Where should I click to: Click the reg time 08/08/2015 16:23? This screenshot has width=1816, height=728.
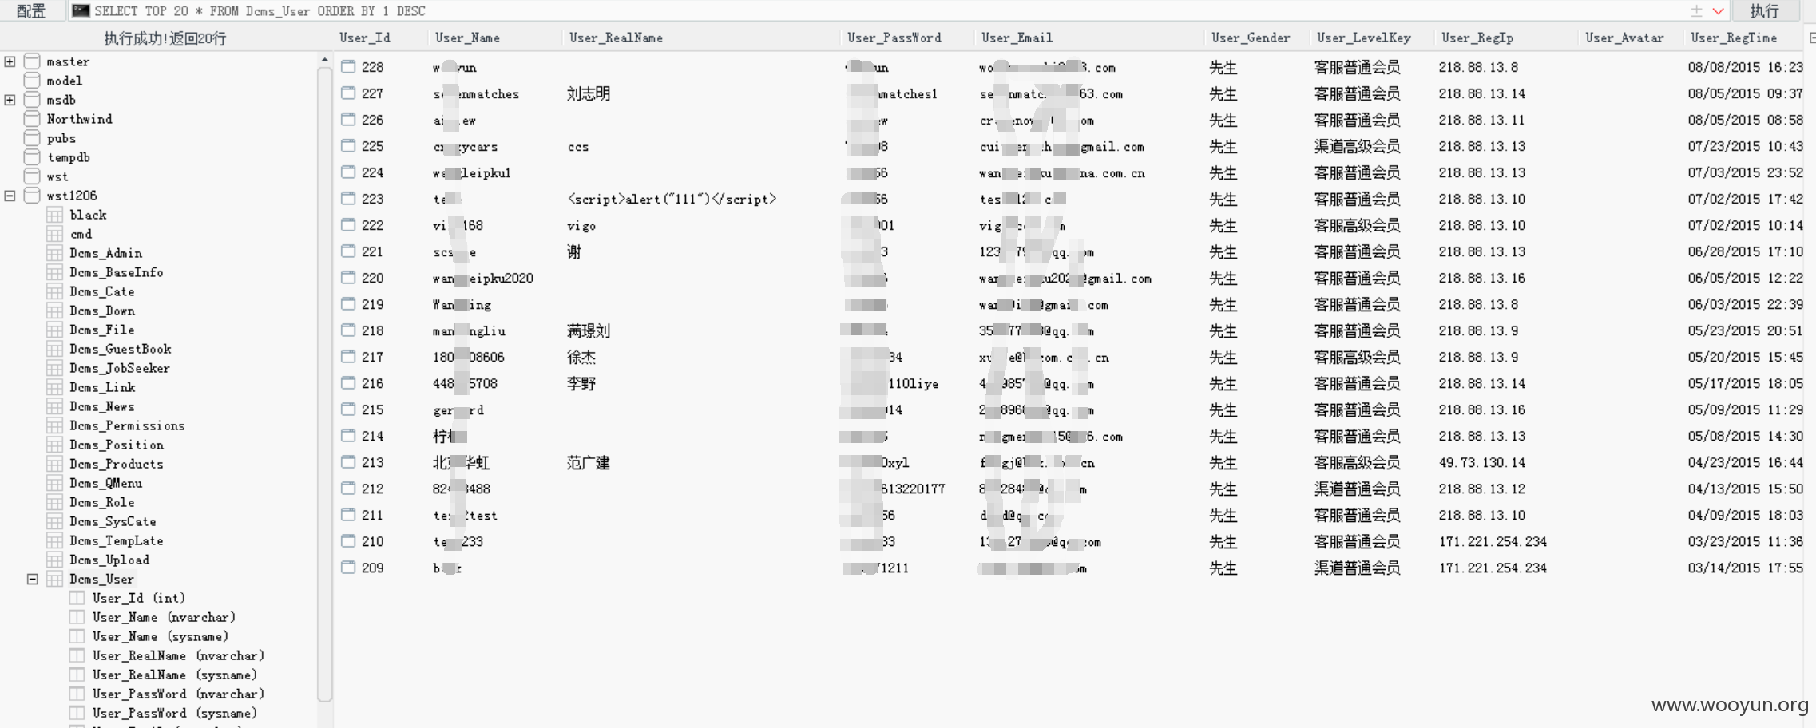[1745, 67]
